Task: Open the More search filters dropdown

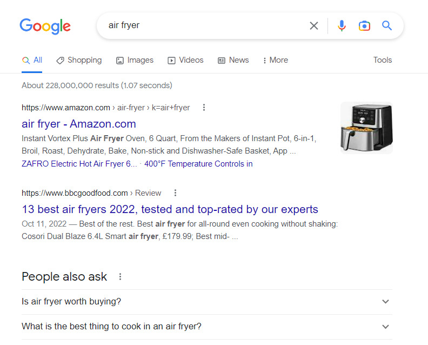Action: click(x=275, y=60)
